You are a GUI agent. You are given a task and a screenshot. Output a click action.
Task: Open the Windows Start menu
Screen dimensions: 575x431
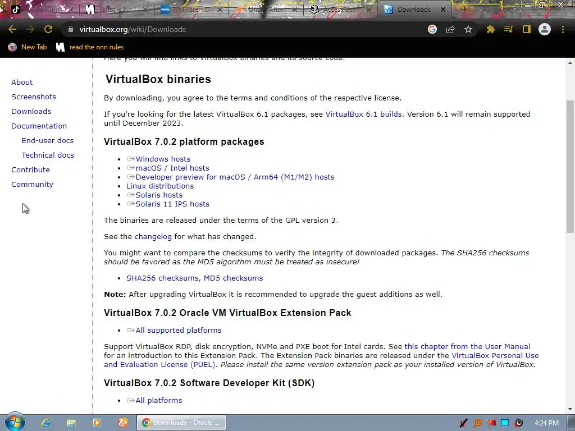15,422
